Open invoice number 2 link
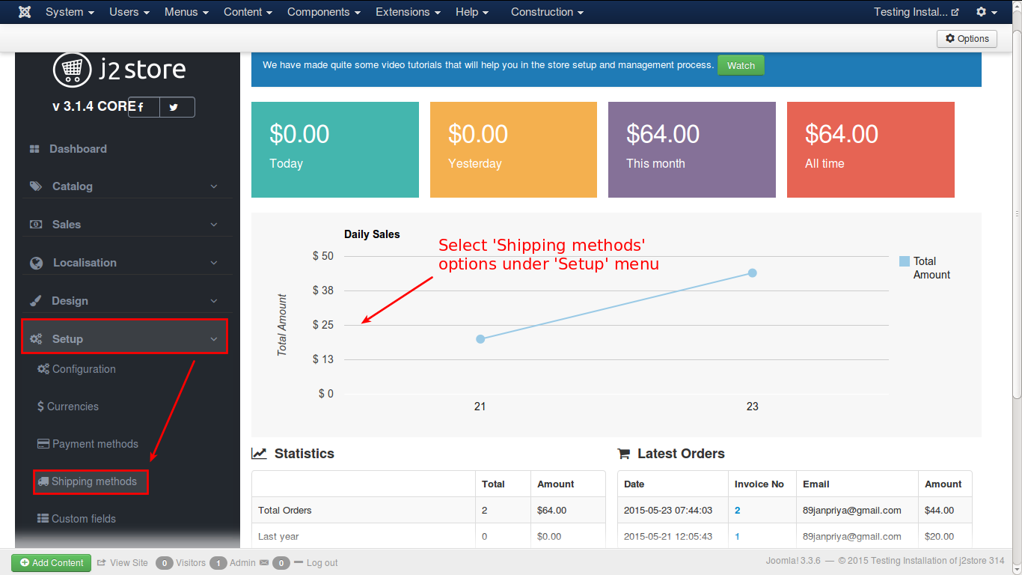This screenshot has height=575, width=1022. pos(738,511)
